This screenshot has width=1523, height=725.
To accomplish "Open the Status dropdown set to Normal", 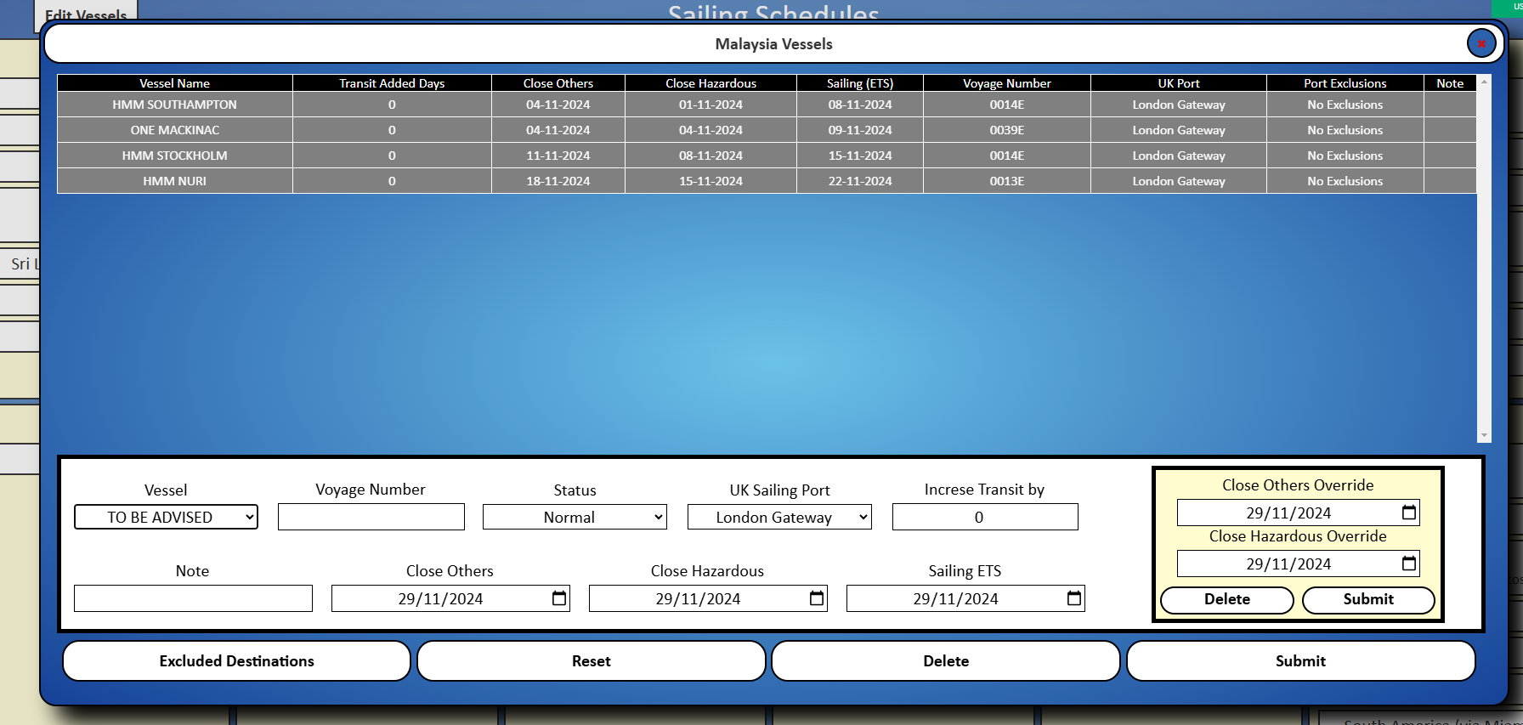I will coord(575,517).
